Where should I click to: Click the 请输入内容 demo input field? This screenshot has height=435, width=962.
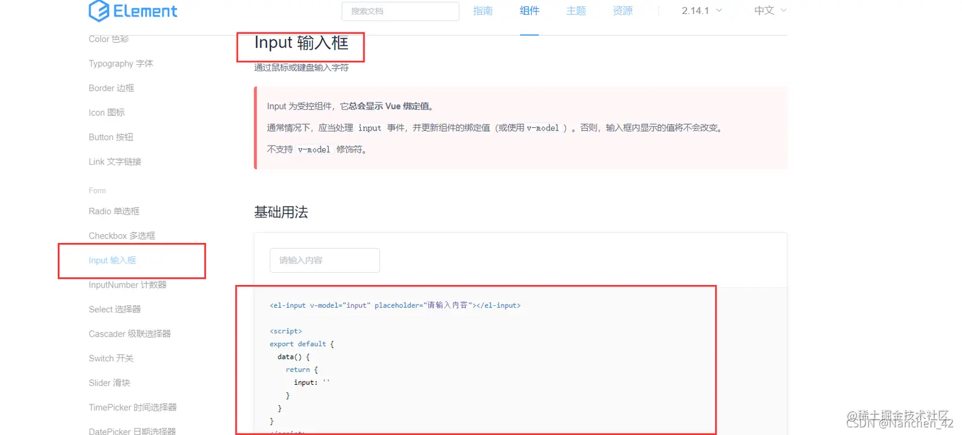pyautogui.click(x=324, y=260)
